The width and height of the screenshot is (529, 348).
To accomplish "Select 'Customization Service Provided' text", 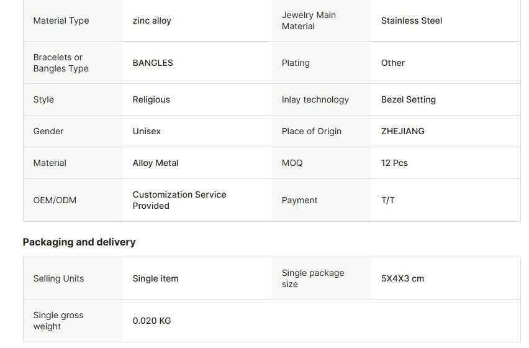I will click(179, 200).
